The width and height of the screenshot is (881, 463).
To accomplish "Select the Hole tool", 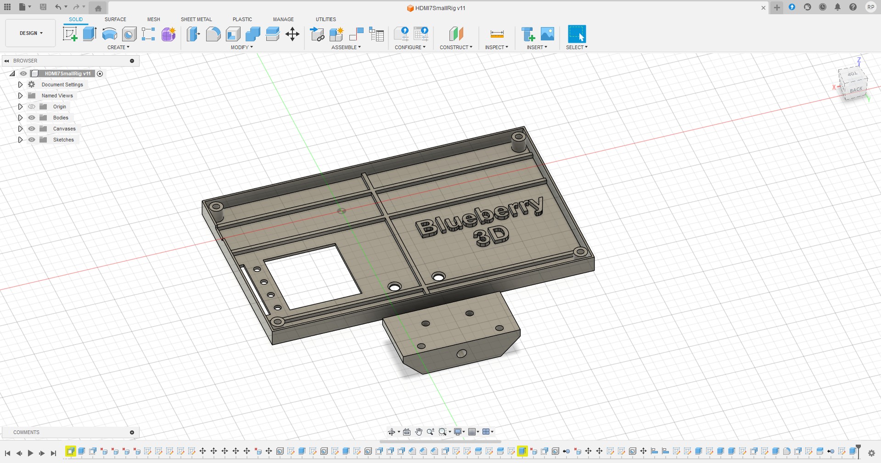I will [129, 34].
